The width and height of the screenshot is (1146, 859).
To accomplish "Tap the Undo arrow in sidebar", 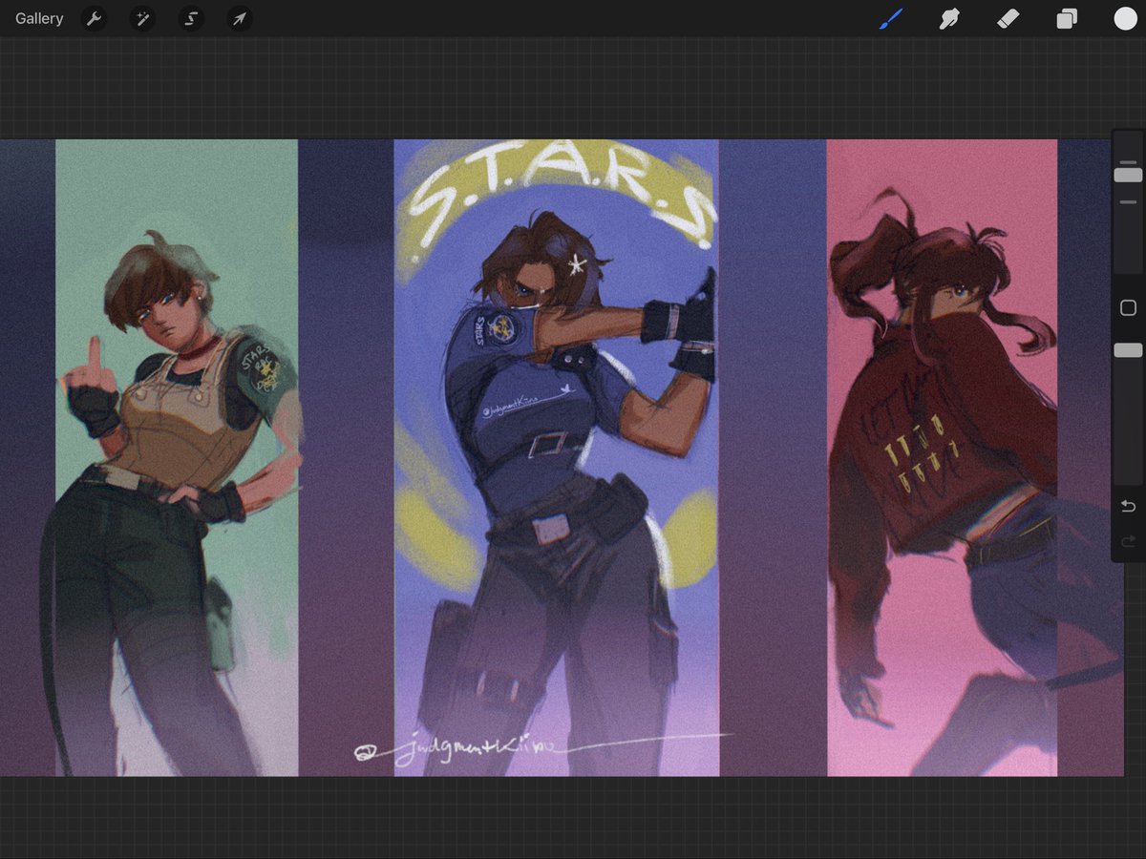I will coord(1128,506).
